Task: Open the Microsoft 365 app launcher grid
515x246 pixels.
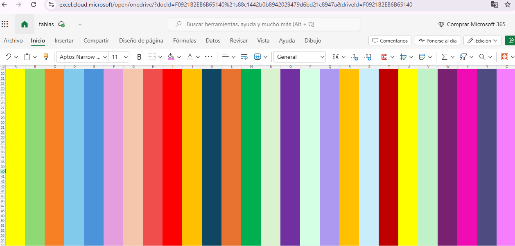Action: (5, 24)
